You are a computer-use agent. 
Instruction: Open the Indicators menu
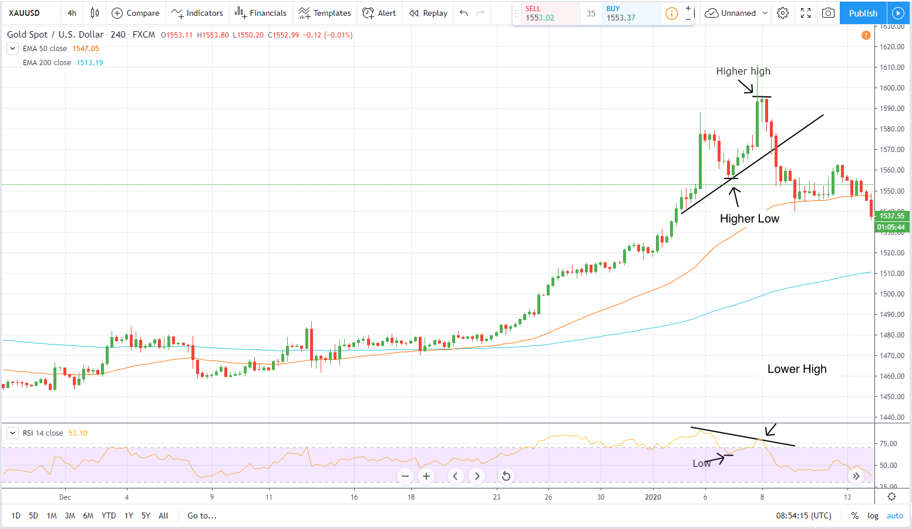197,13
